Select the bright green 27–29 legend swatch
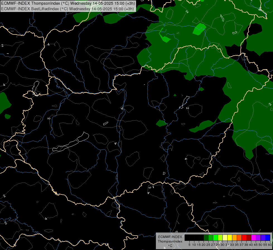The height and width of the screenshot is (250, 273). pos(216,237)
